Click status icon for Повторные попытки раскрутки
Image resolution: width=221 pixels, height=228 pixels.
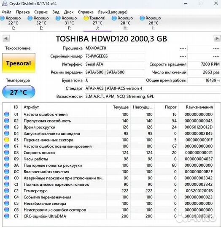pos(7,165)
